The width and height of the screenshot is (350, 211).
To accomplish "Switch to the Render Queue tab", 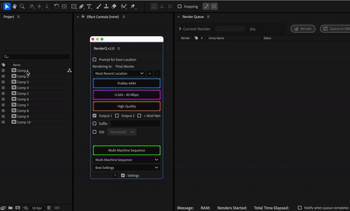I will 193,17.
